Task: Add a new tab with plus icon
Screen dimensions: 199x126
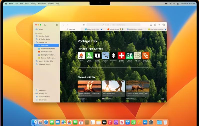Action: 159,25
